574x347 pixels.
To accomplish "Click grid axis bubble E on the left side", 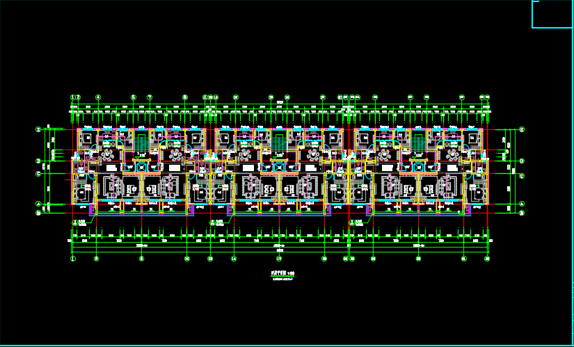I will 39,129.
